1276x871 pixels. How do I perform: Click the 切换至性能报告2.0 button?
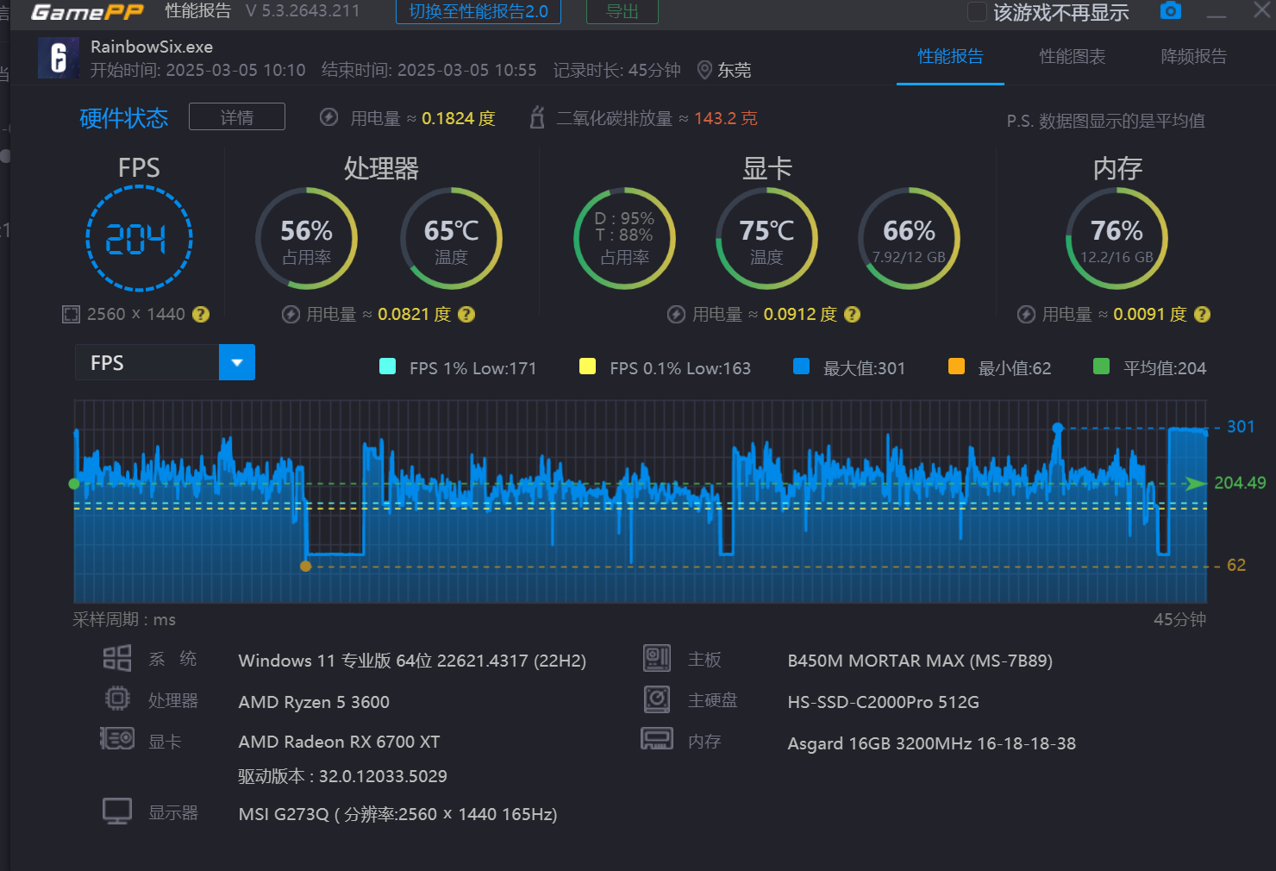coord(478,12)
